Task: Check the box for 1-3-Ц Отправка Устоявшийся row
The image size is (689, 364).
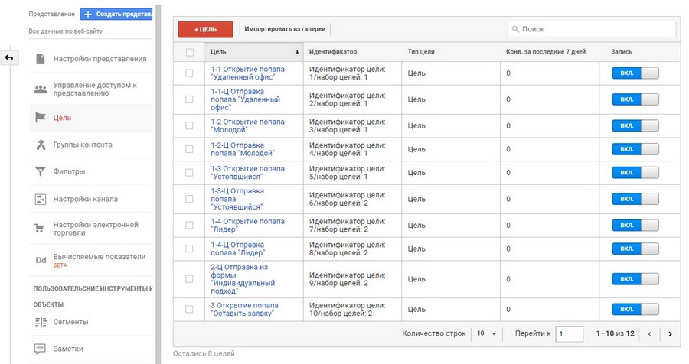Action: tap(189, 199)
